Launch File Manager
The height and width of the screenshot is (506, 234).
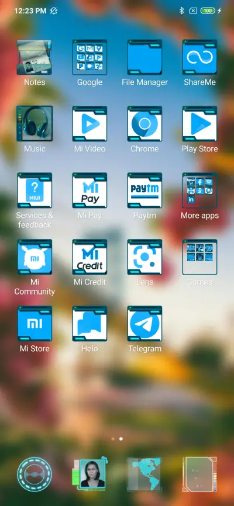coord(144,57)
